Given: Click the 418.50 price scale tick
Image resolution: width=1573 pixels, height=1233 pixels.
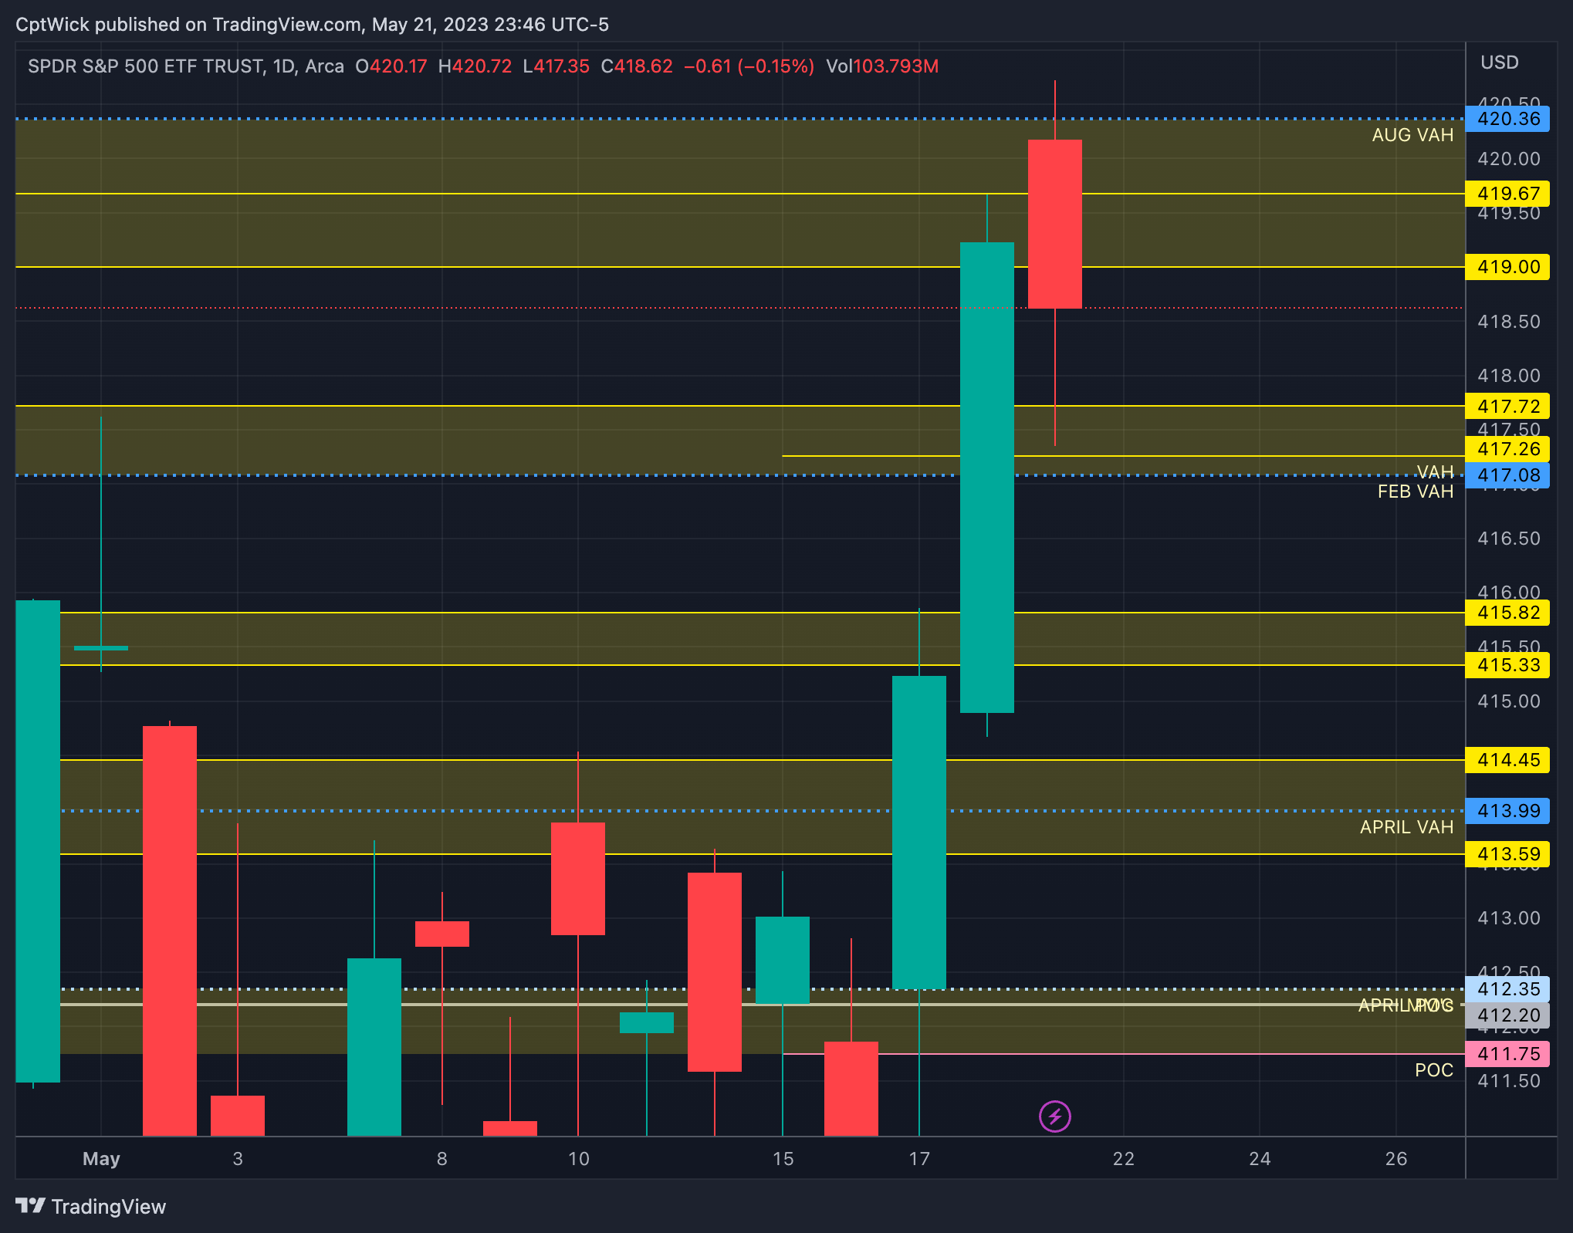Looking at the screenshot, I should 1508,322.
